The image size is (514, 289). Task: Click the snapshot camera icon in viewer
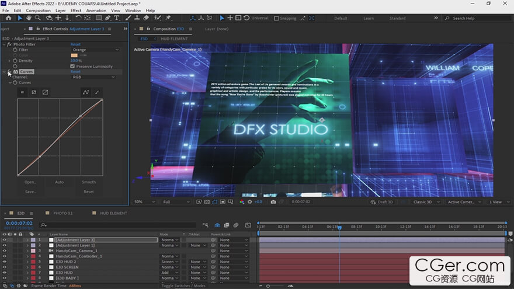(273, 202)
